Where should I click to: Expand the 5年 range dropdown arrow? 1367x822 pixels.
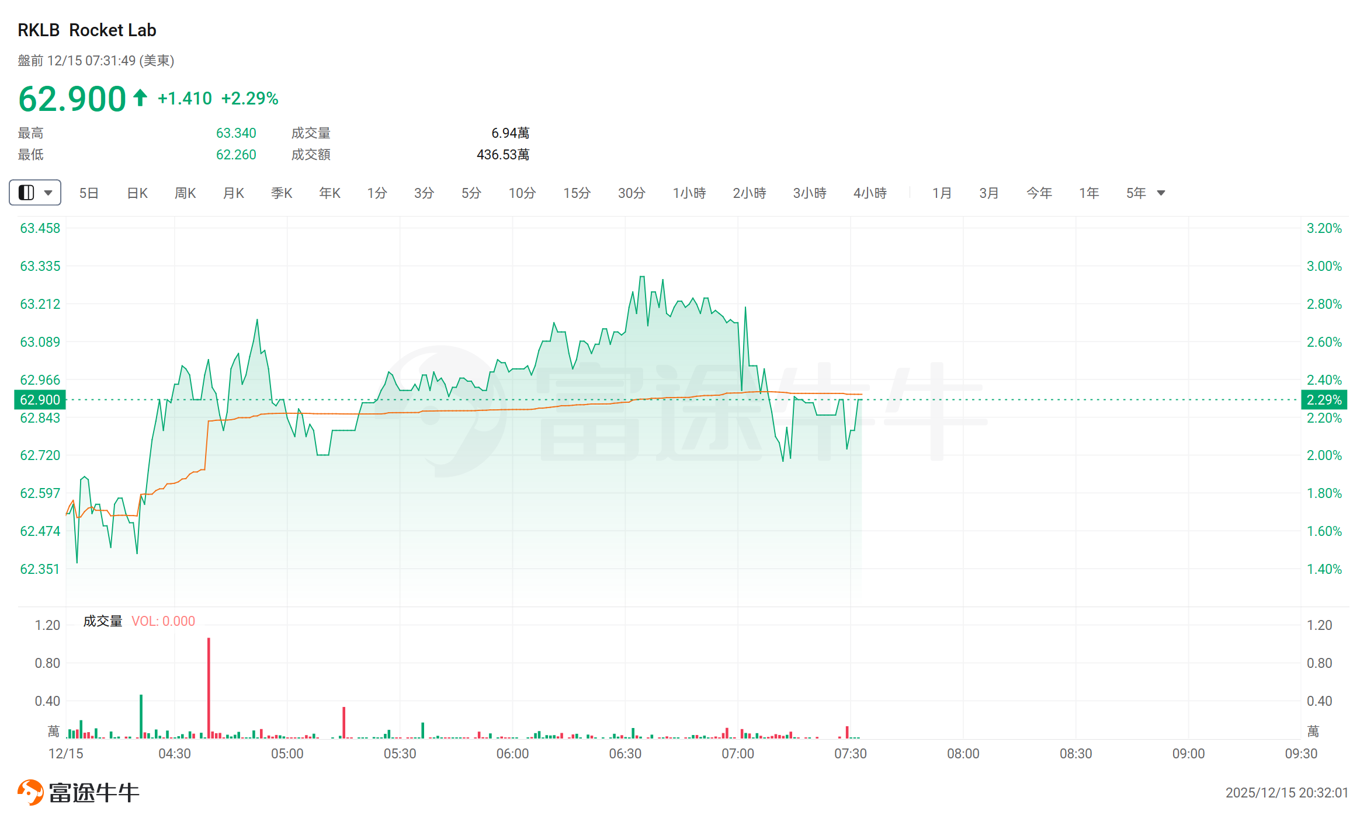tap(1161, 193)
